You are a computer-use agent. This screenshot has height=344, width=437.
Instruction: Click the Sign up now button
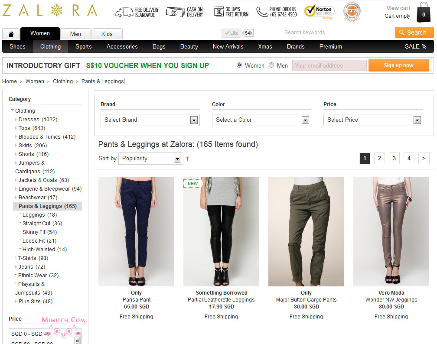coord(398,65)
